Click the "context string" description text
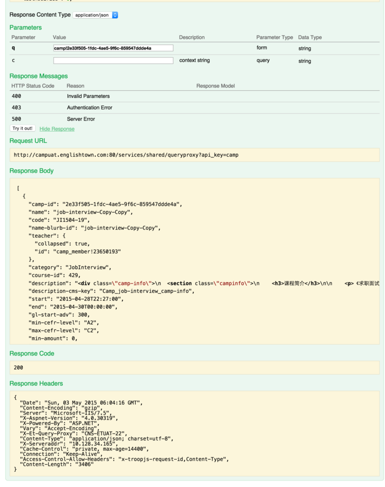385x487 pixels. [x=194, y=60]
